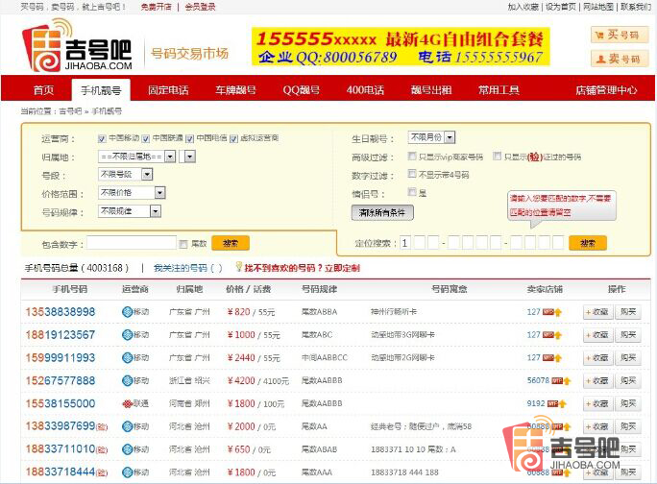Click the 包含数字 text input field
Viewport: 657px width, 484px height.
click(132, 243)
